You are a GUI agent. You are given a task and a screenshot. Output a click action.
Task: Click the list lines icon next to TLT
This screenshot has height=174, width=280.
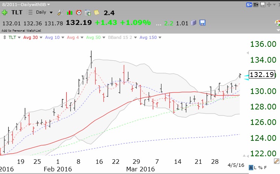click(30, 12)
